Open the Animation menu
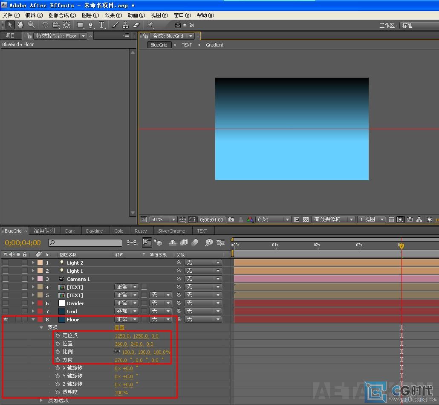 click(136, 15)
